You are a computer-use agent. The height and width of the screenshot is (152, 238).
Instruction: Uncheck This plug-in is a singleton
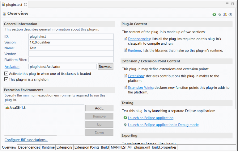[x=6, y=79]
